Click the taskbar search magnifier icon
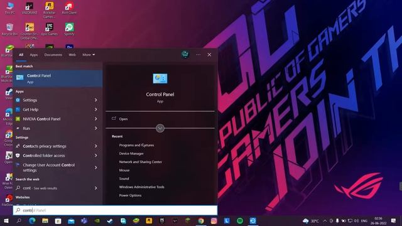Image resolution: width=402 pixels, height=226 pixels. pos(19,220)
